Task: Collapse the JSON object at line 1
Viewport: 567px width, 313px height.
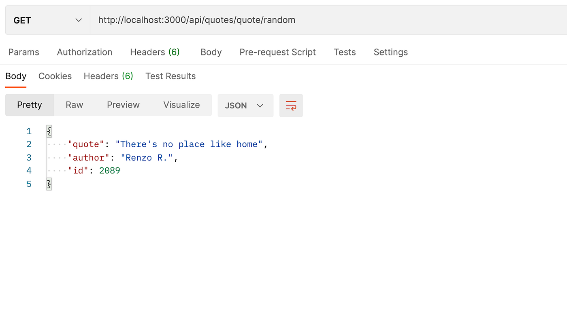Action: pyautogui.click(x=49, y=131)
